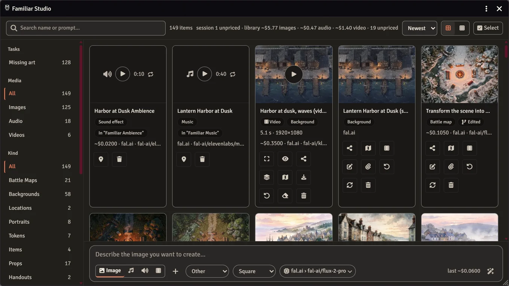Delete the Transform the scene battle map
This screenshot has height=286, width=509.
[451, 185]
